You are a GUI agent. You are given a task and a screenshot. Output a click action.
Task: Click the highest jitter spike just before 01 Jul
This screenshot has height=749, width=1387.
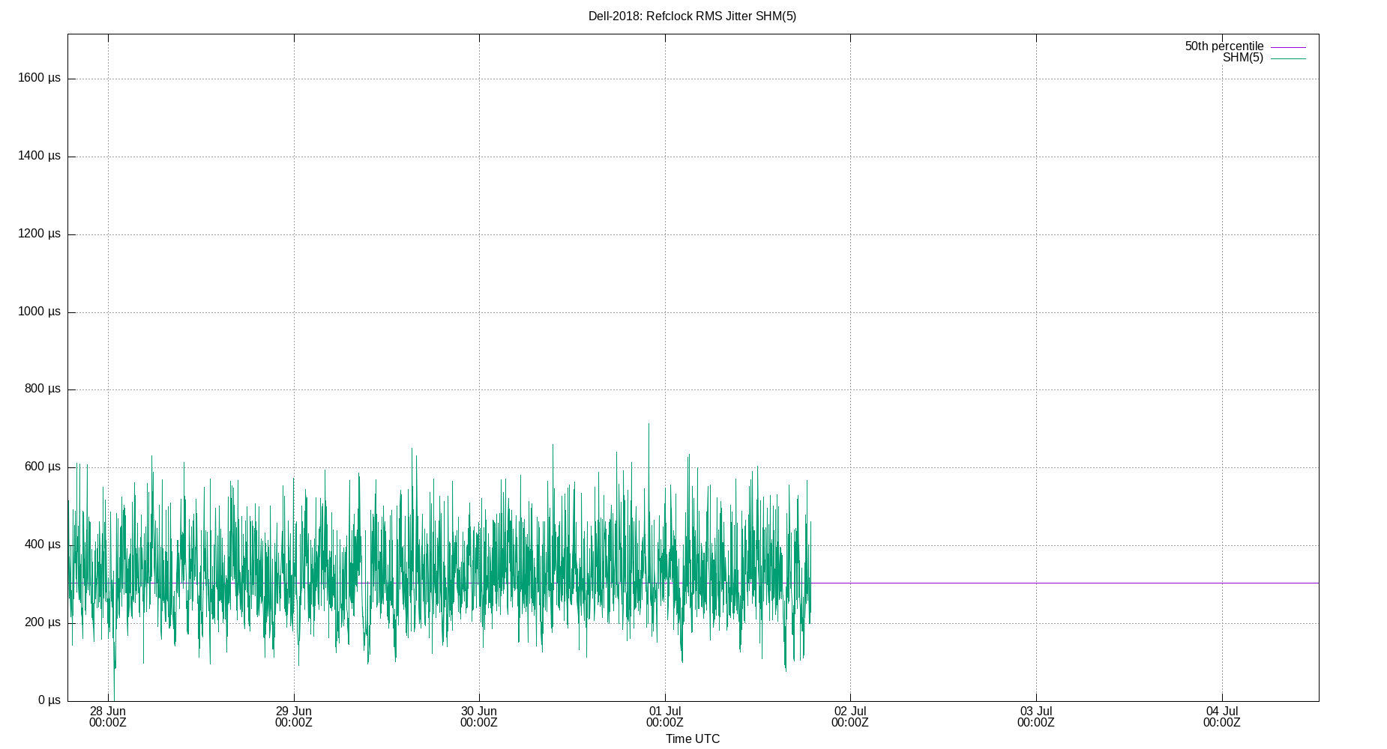coord(649,425)
